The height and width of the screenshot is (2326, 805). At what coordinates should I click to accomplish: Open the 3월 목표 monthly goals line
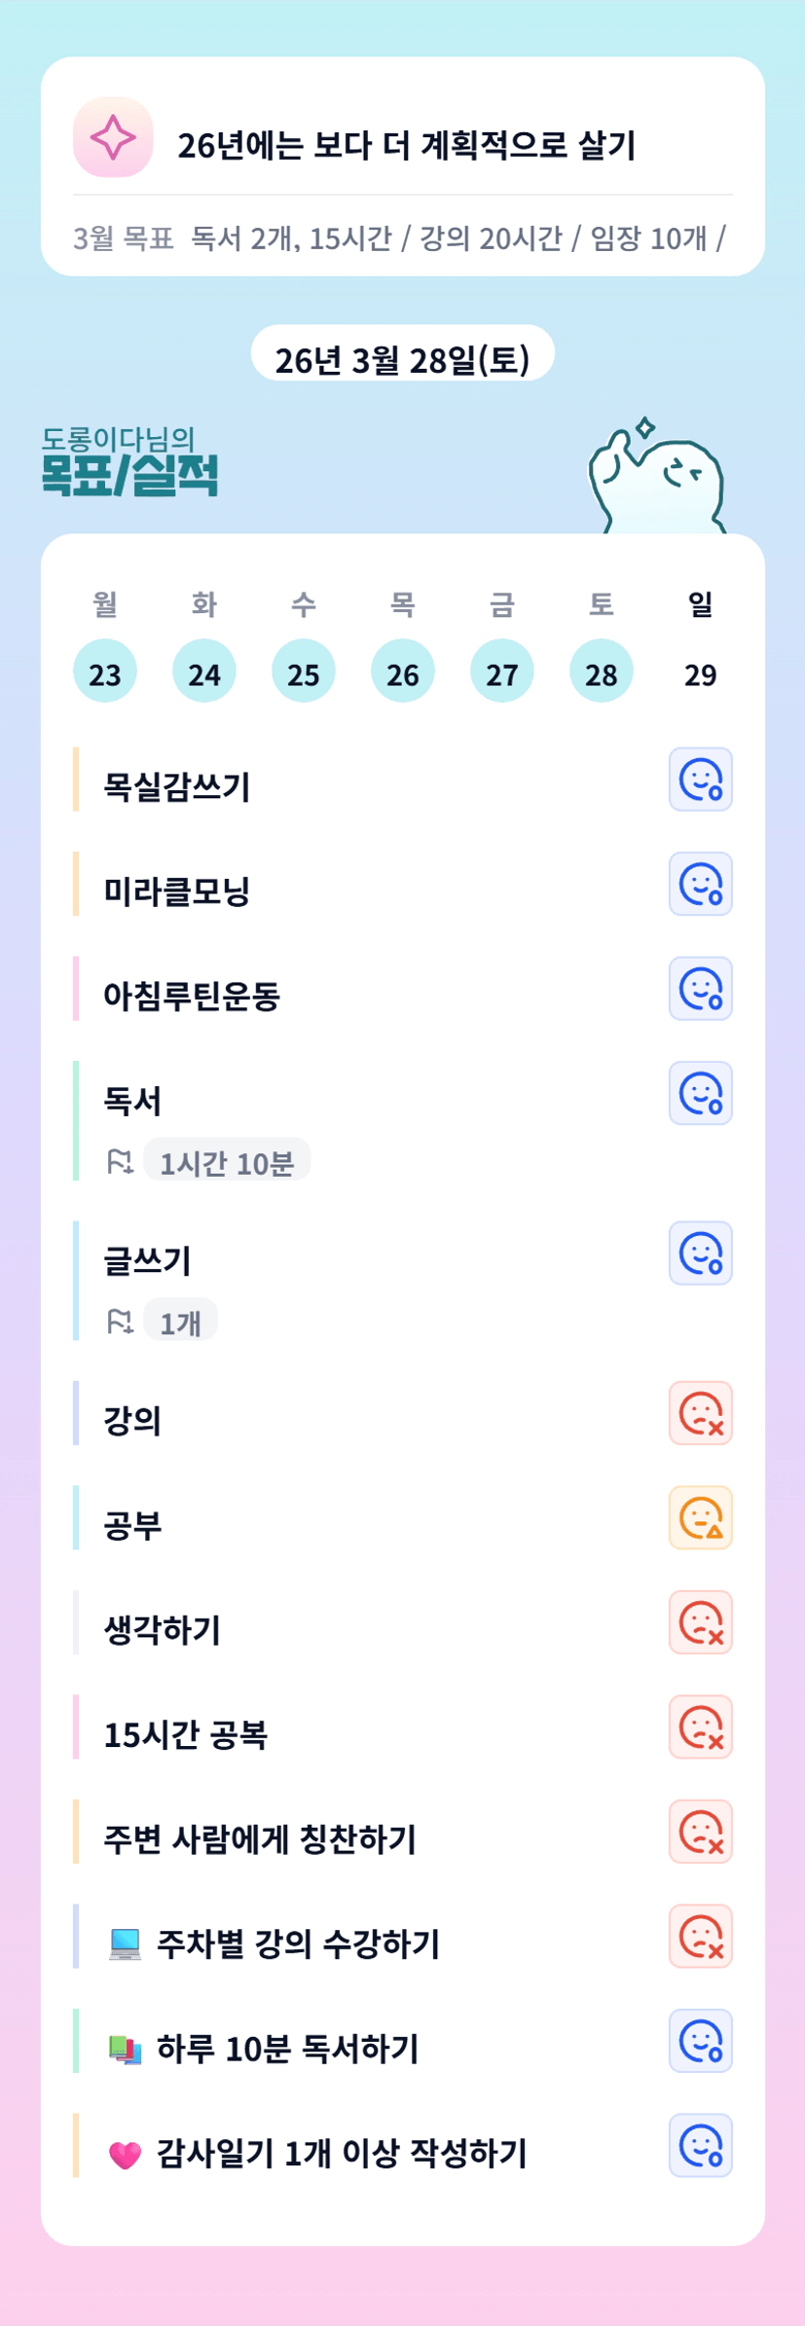point(401,238)
